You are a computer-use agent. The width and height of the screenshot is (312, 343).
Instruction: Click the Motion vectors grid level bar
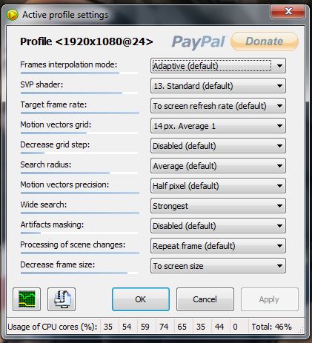tap(79, 133)
